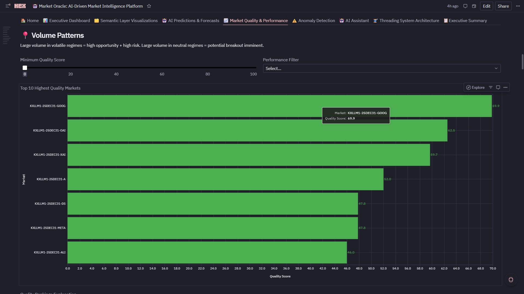Viewport: 524px width, 294px height.
Task: Open the header more options menu
Action: pos(518,6)
